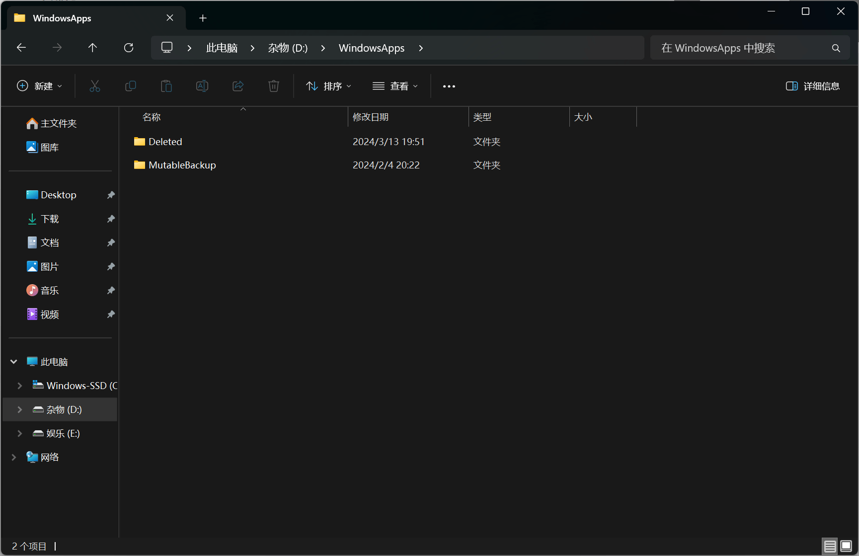Click the forward navigation arrow
Viewport: 859px width, 556px height.
point(57,48)
